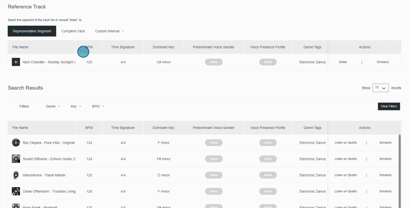Viewport: 409px width, 208px height.
Task: Click Listen on Spotify for Sound Diffusion
Action: coord(346,159)
